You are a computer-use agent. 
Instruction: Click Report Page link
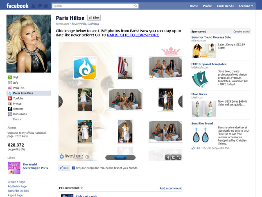15,195
